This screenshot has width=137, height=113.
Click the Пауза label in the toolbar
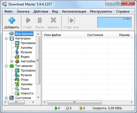[39, 27]
